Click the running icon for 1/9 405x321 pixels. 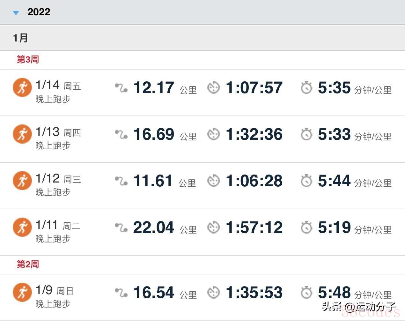(22, 292)
